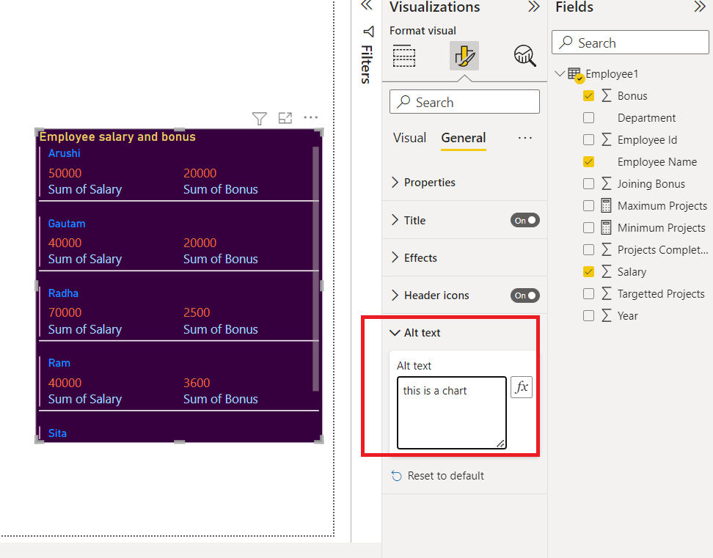
Task: Click the filter icon above the chart
Action: (x=259, y=117)
